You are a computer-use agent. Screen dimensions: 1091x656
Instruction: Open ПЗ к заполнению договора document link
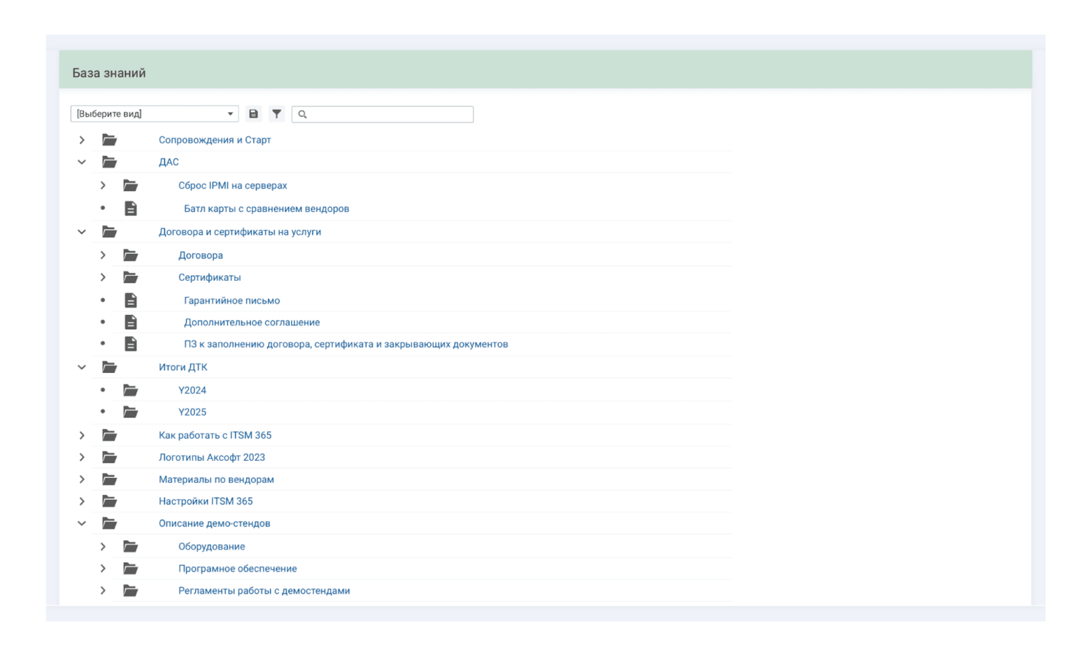346,344
